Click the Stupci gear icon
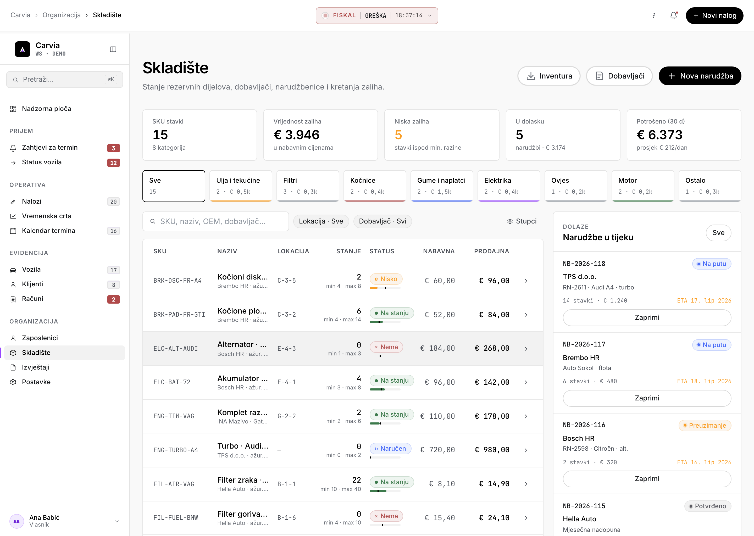The width and height of the screenshot is (754, 536). point(510,221)
